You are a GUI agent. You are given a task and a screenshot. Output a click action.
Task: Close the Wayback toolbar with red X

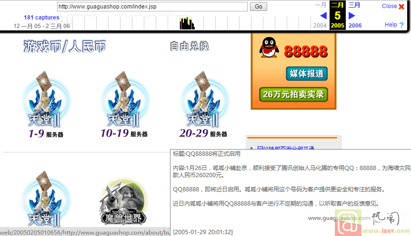pos(401,7)
